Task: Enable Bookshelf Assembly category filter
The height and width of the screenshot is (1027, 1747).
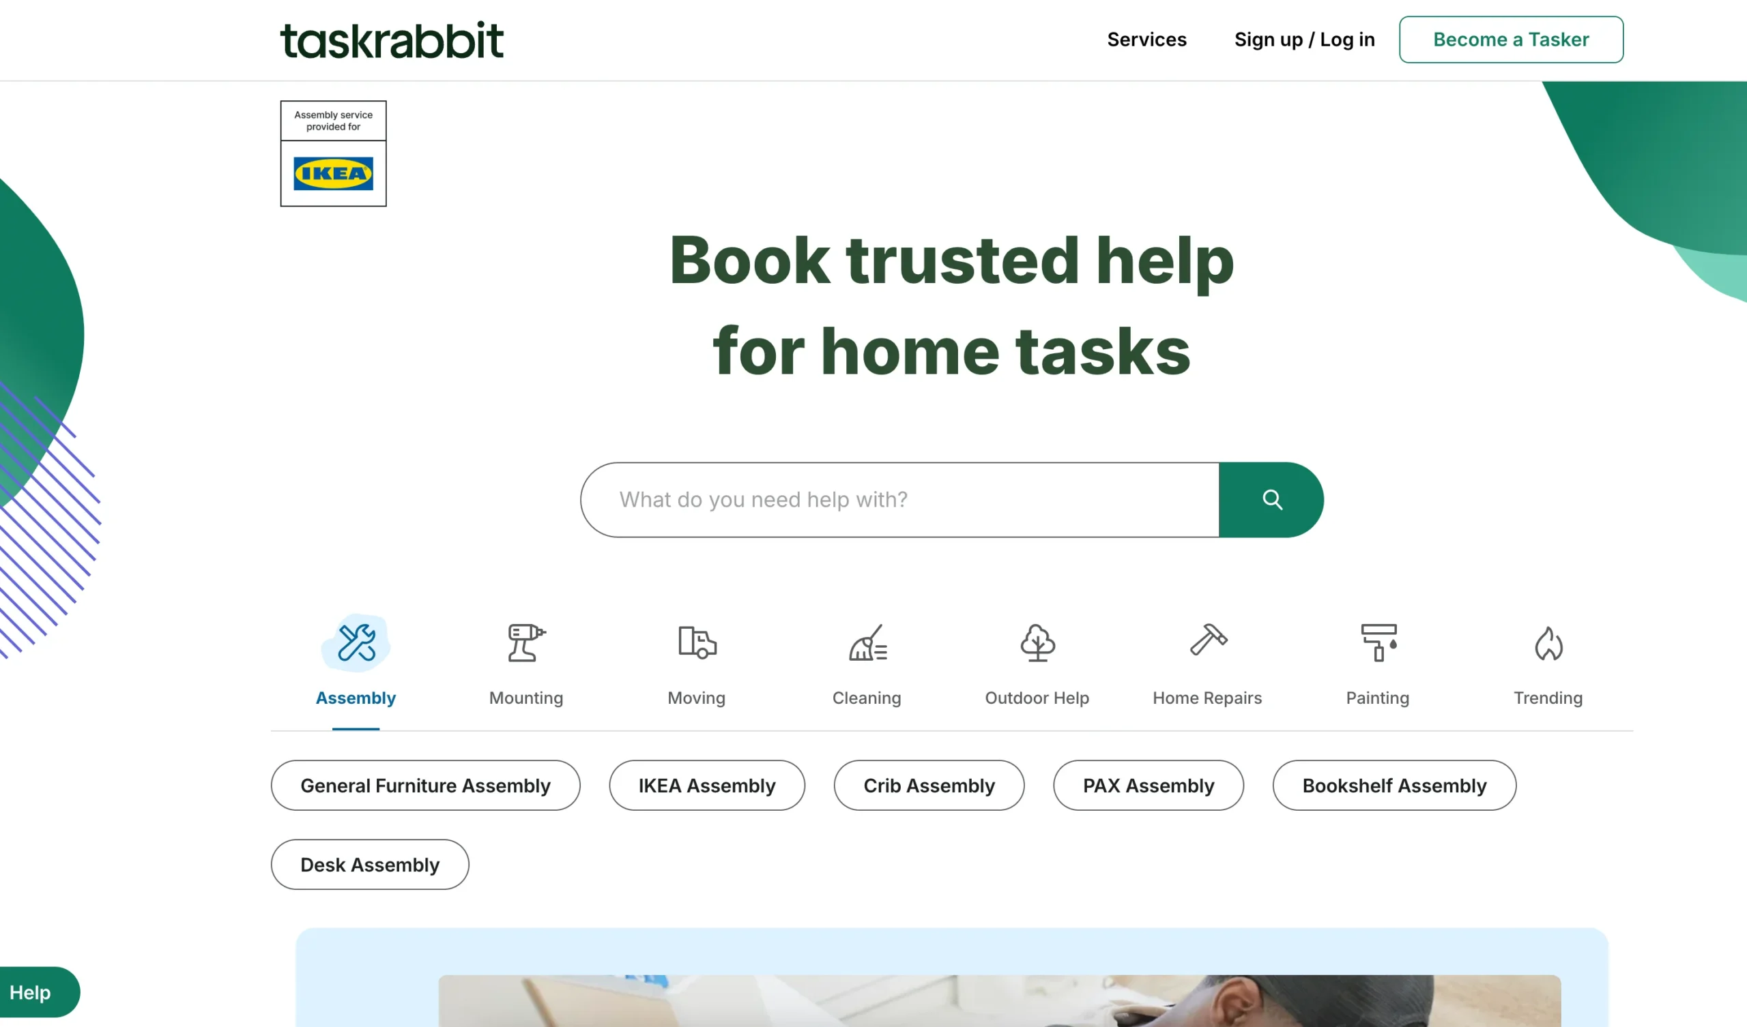Action: coord(1394,785)
